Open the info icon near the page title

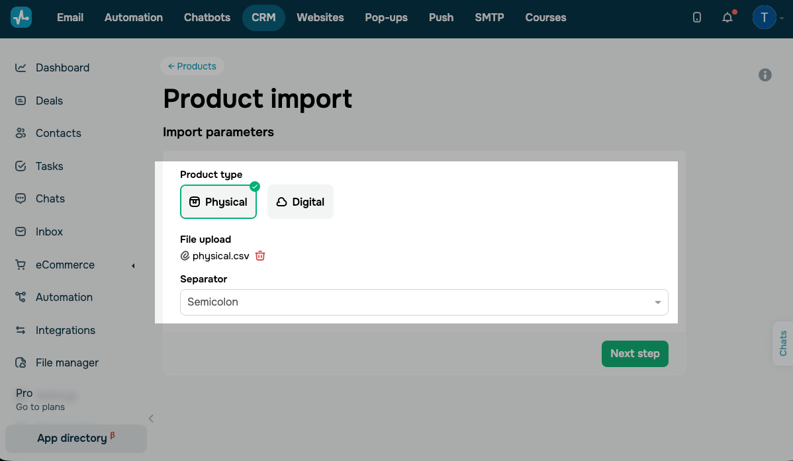pos(765,75)
